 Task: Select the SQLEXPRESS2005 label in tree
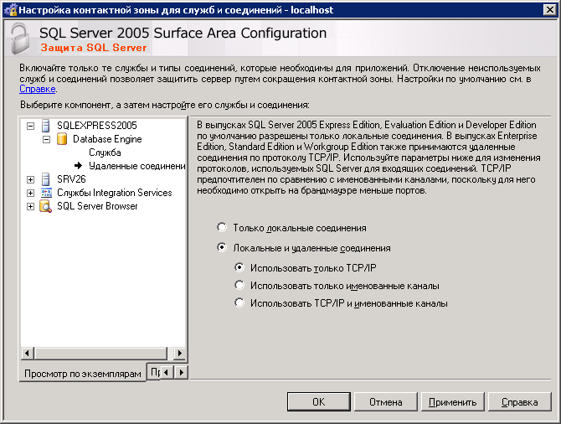click(x=97, y=126)
